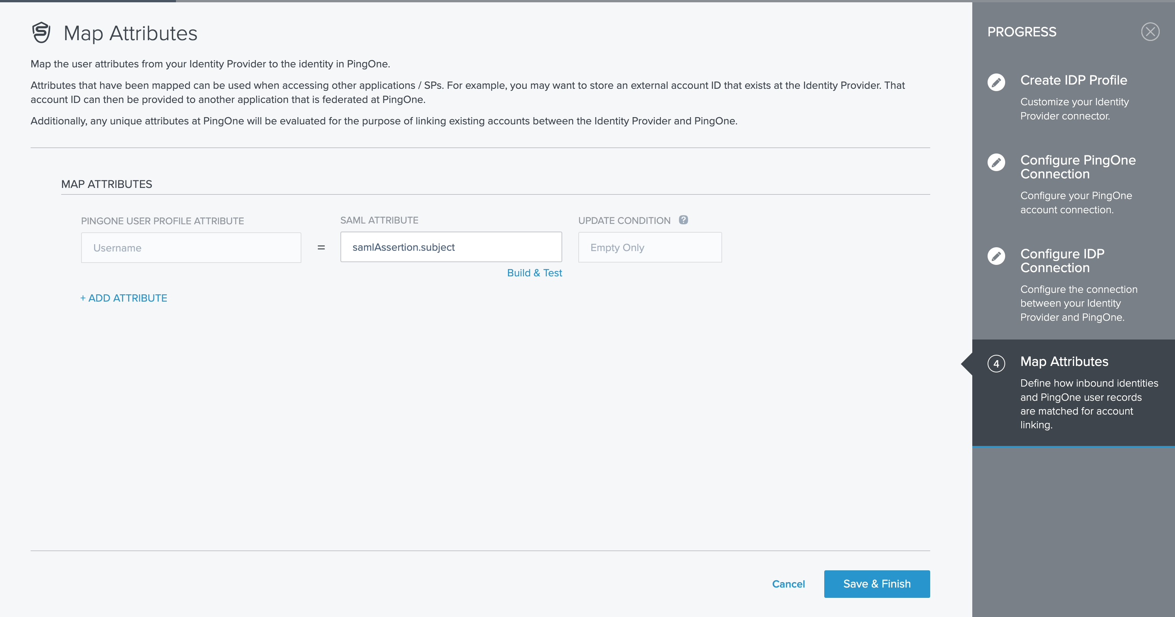Click the pencil icon for Configure IDP Connection

coord(997,256)
